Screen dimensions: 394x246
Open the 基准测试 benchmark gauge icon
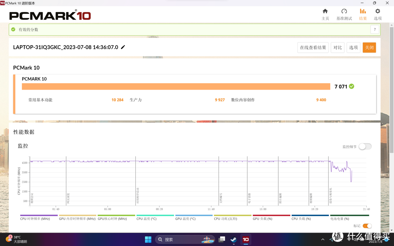coord(344,14)
